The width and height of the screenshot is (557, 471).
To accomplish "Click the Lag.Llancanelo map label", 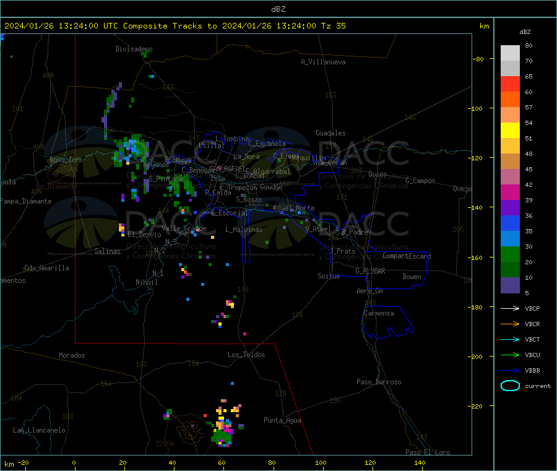I will tap(40, 431).
